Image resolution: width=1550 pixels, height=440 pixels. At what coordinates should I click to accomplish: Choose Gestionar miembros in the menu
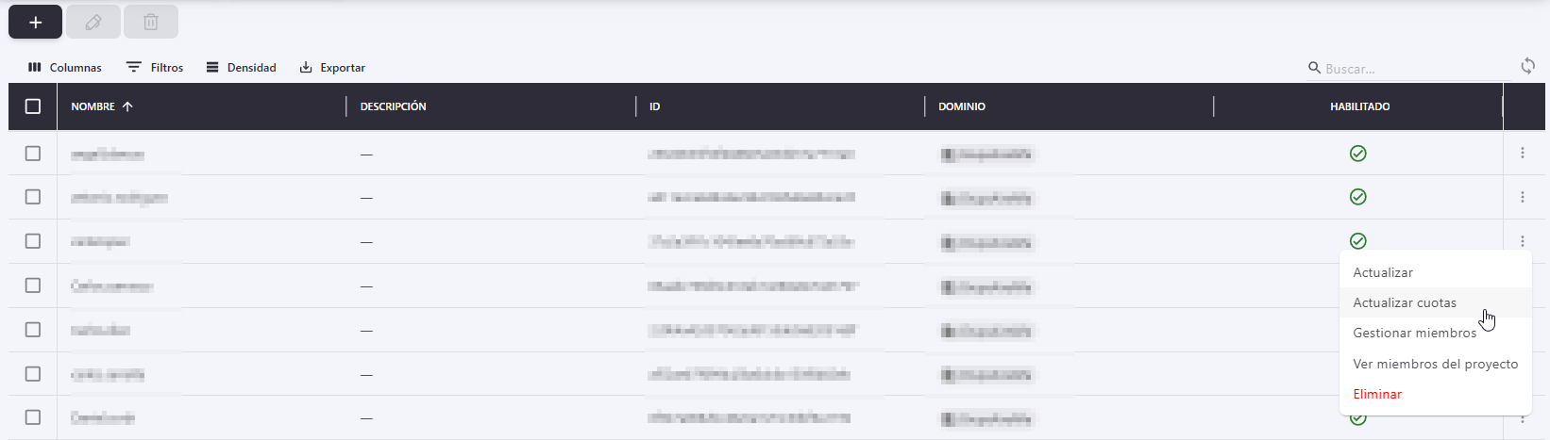pyautogui.click(x=1414, y=333)
